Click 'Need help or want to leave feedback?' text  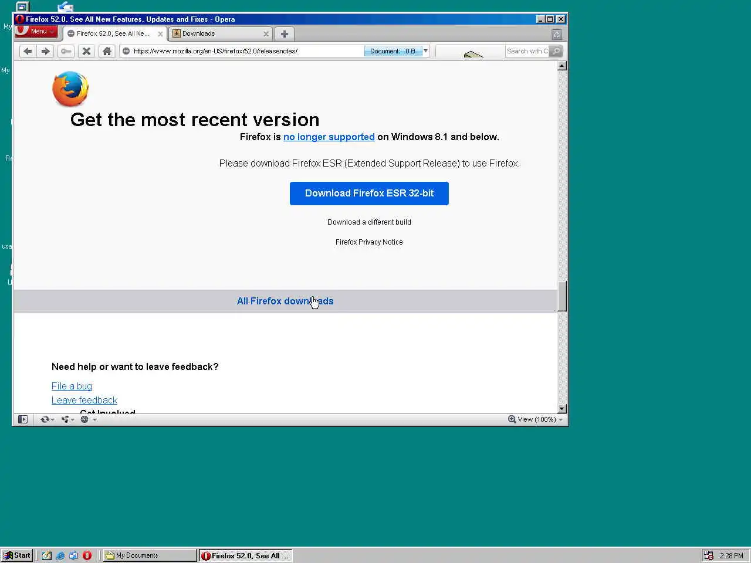135,367
